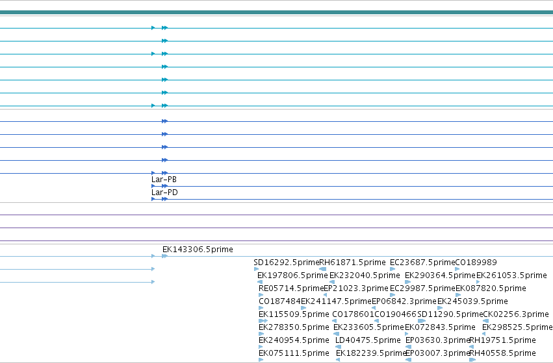This screenshot has width=553, height=363.
Task: Select the EK233605.5prime label
Action: click(x=368, y=327)
